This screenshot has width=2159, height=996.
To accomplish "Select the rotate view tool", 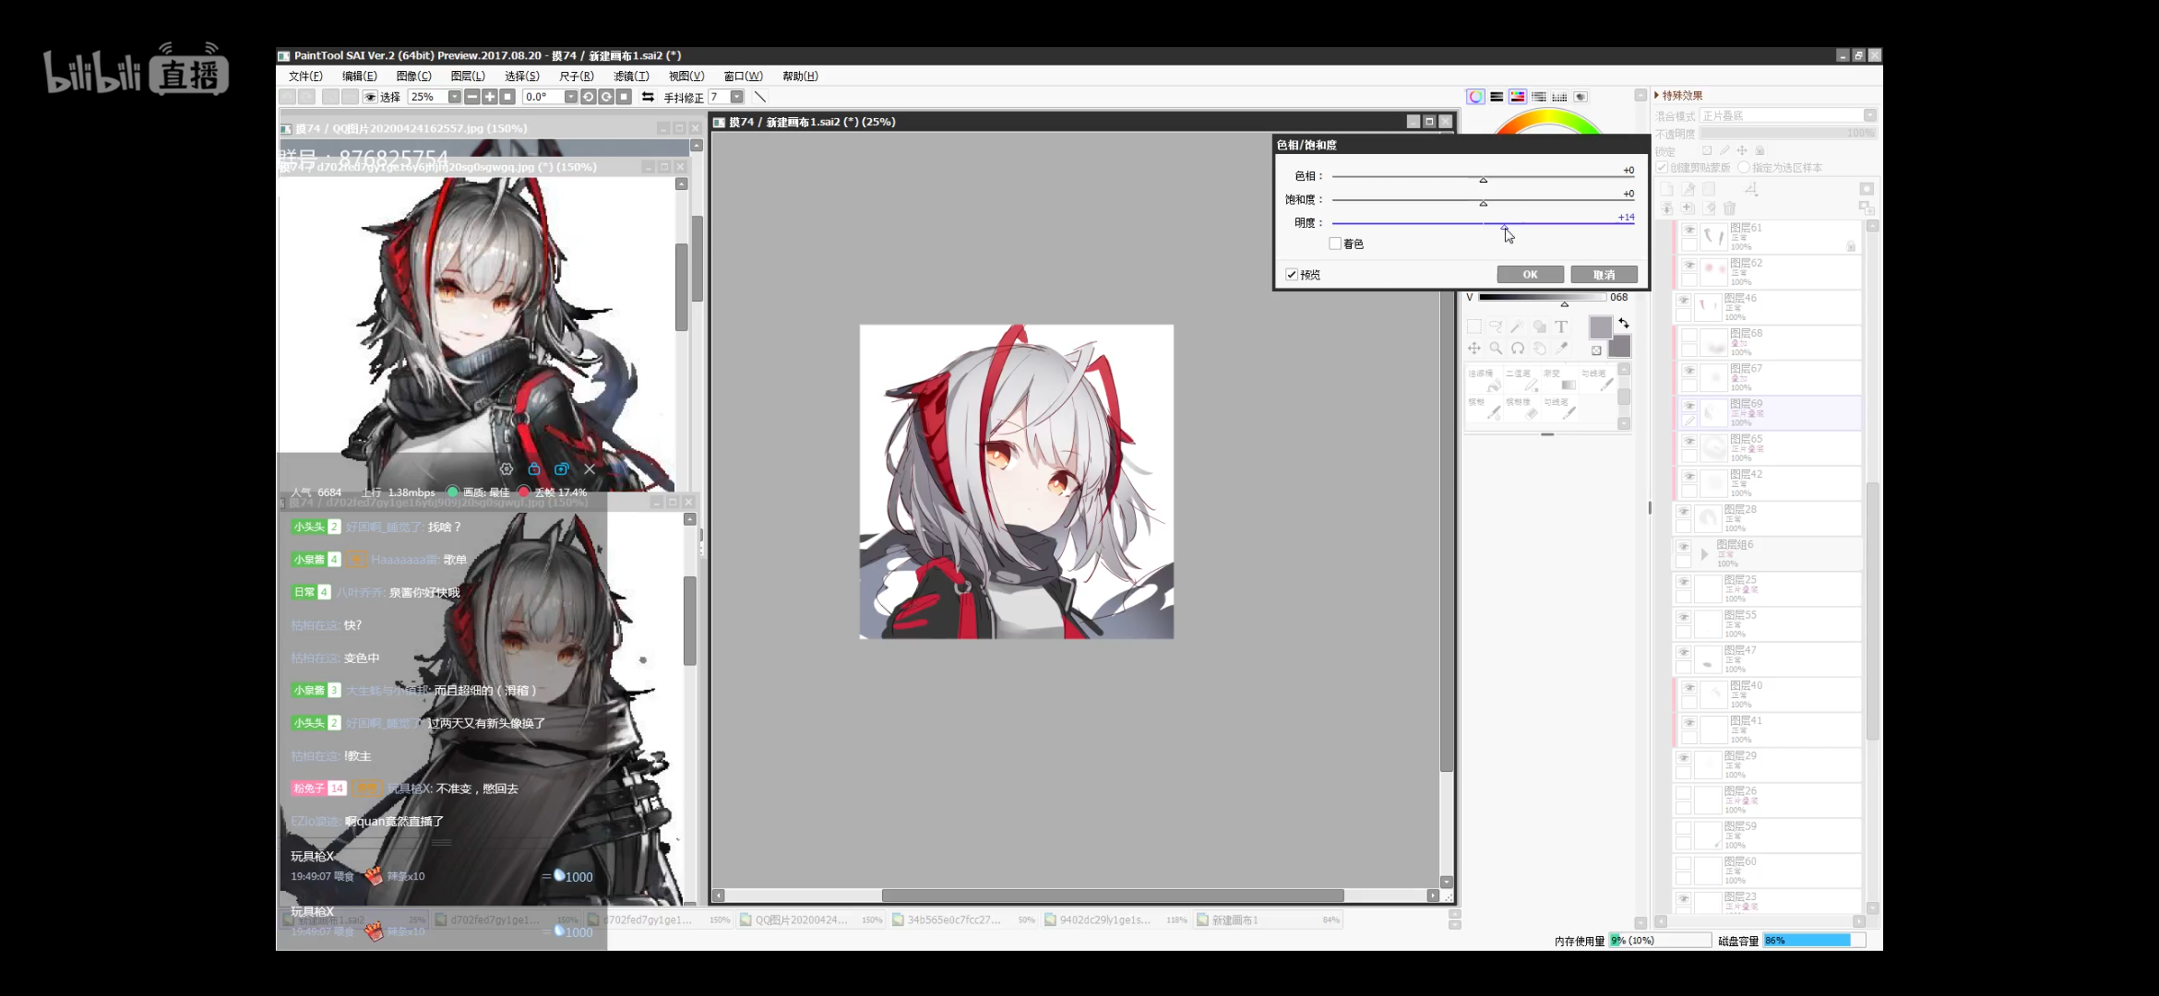I will (1517, 348).
